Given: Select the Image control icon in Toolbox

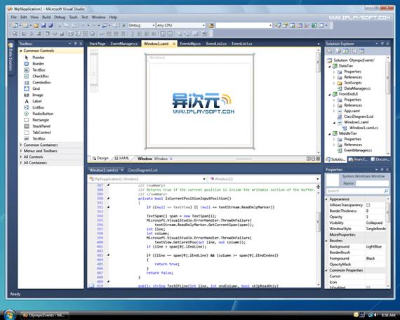Looking at the screenshot, I should pyautogui.click(x=27, y=95).
